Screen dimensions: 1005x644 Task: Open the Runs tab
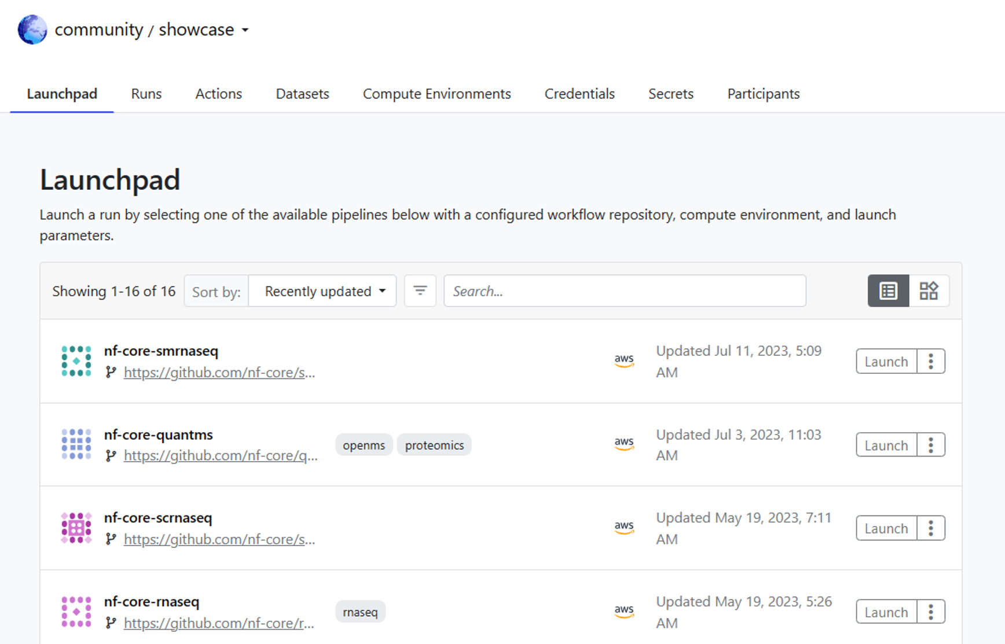pyautogui.click(x=146, y=94)
